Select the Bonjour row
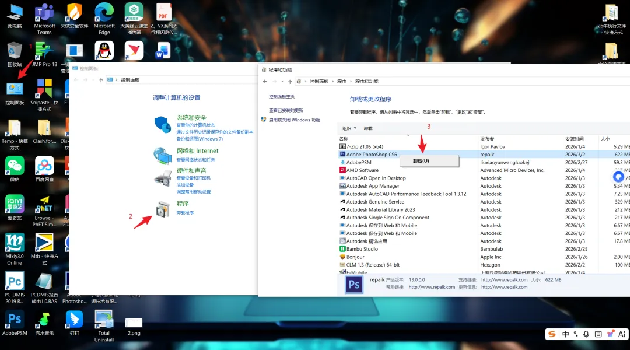 (x=484, y=257)
